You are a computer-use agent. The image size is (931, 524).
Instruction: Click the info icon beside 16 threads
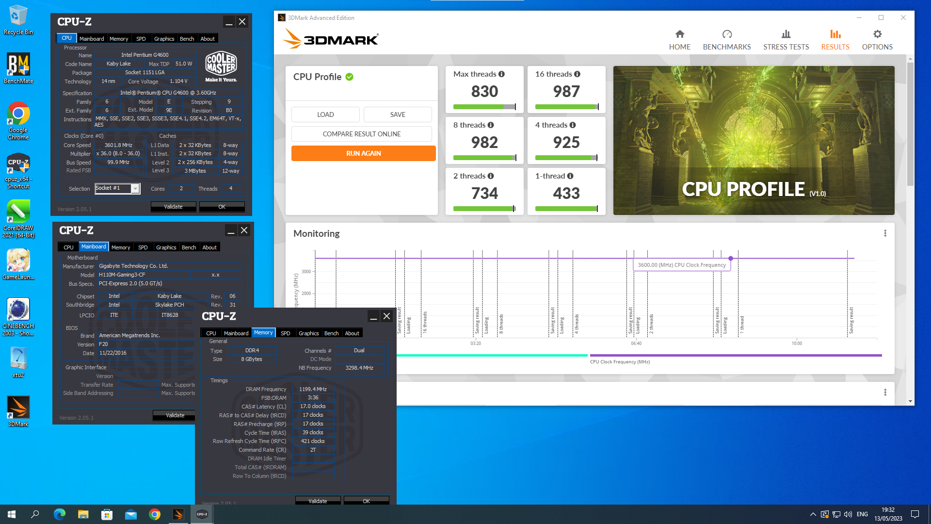[x=577, y=74]
